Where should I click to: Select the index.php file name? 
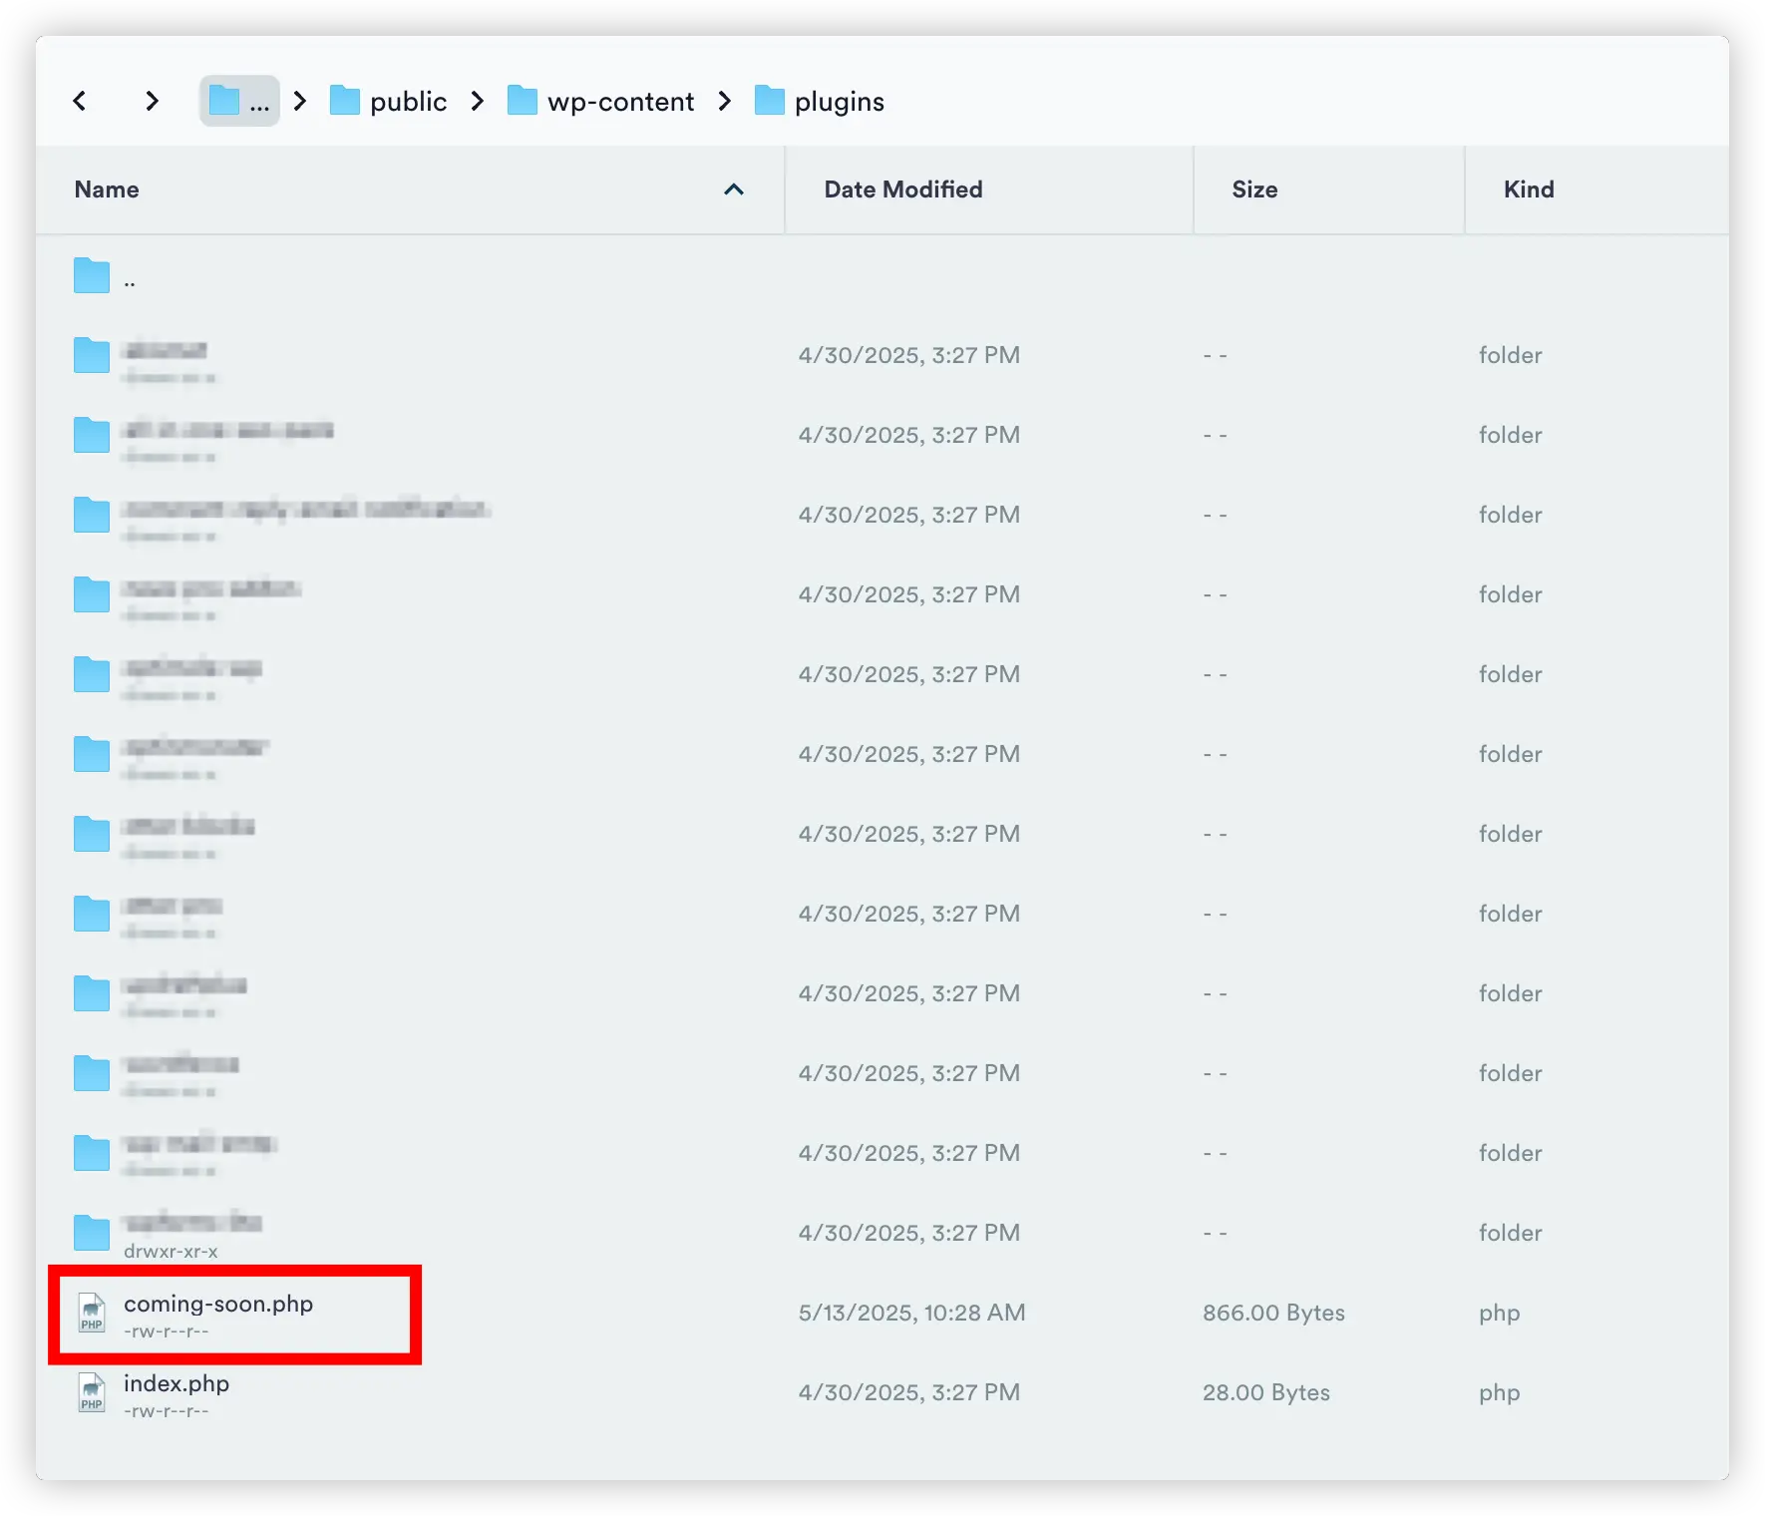tap(176, 1383)
